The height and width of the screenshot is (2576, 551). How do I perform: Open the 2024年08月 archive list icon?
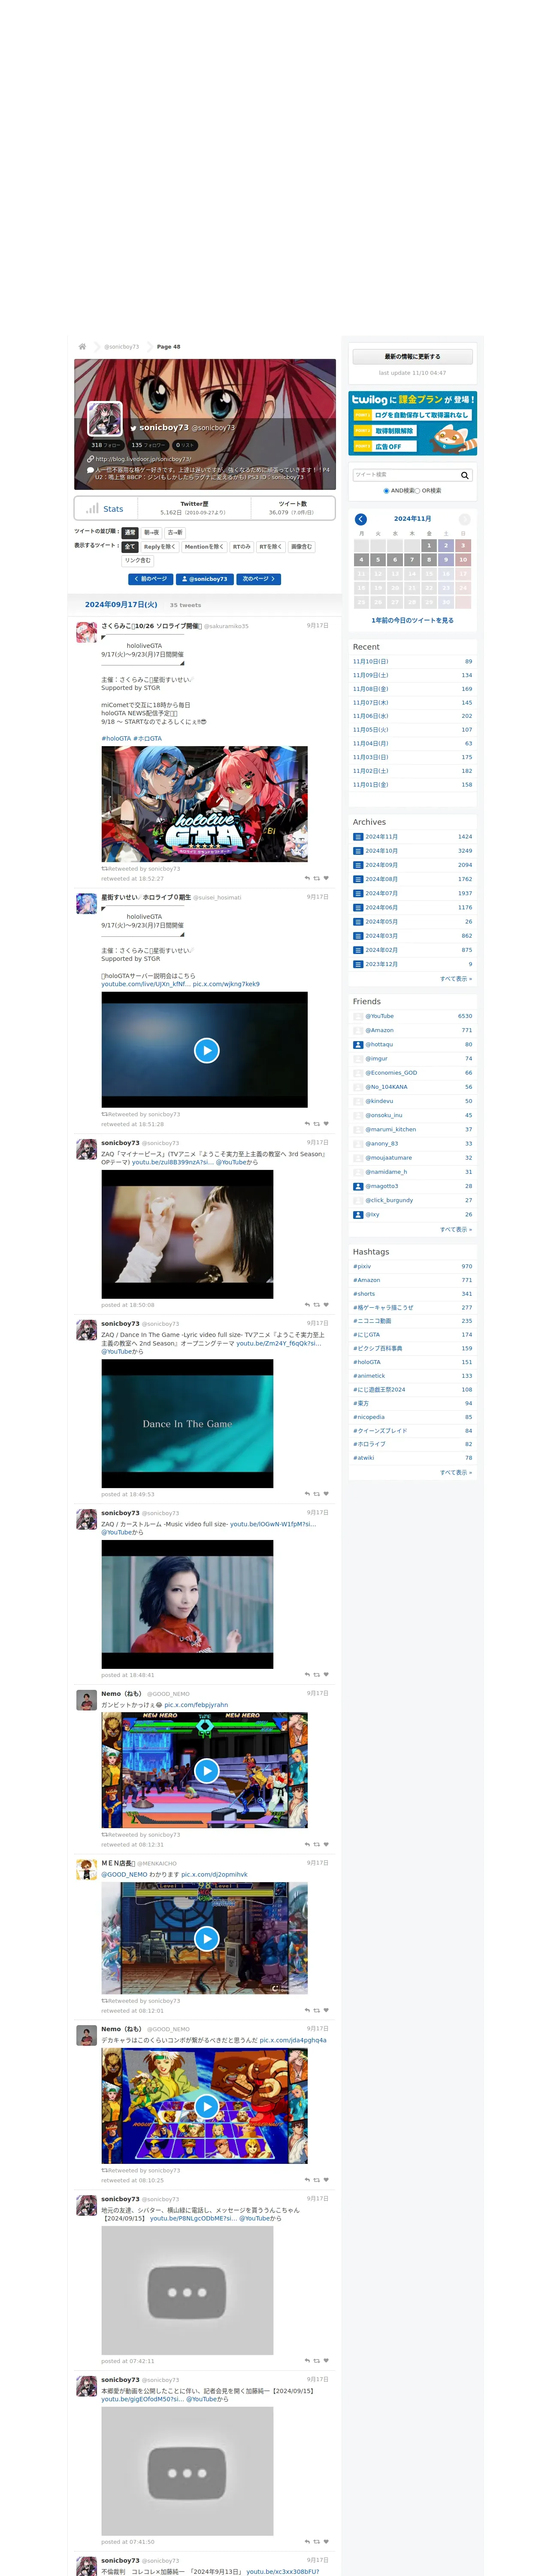pyautogui.click(x=358, y=879)
